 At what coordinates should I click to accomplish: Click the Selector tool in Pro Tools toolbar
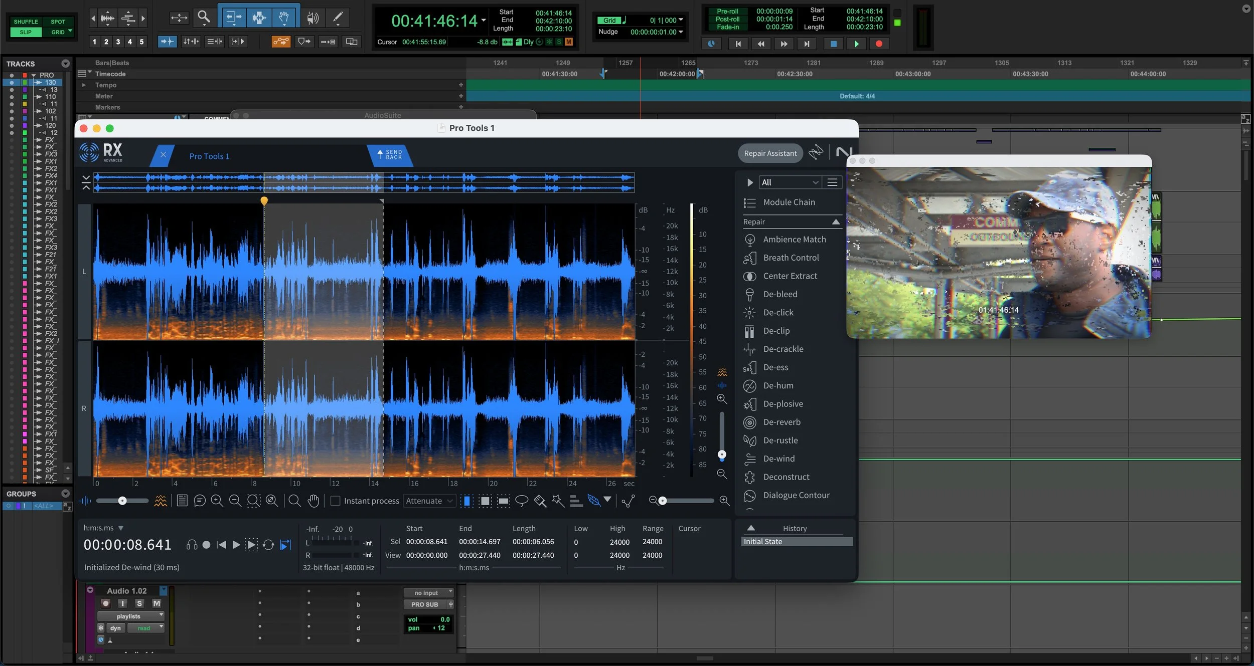[259, 17]
